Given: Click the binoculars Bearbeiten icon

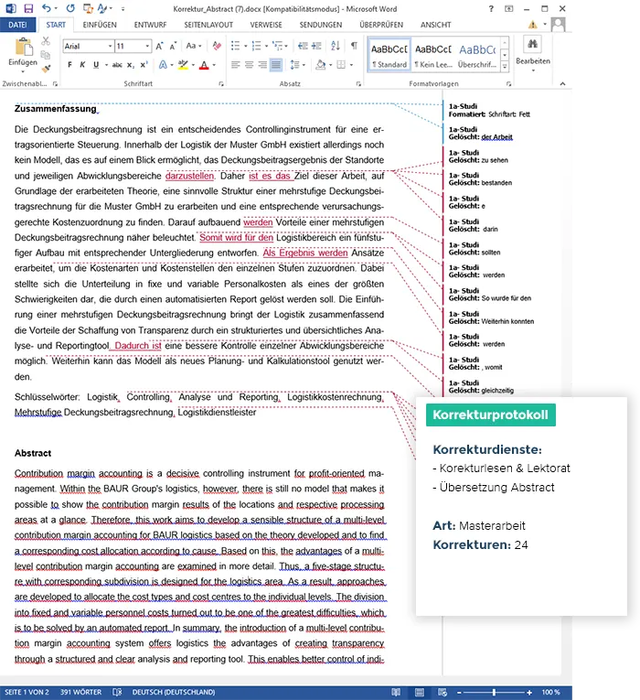Looking at the screenshot, I should coord(532,44).
